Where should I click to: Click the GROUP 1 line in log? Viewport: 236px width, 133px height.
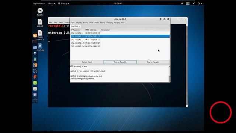point(88,71)
